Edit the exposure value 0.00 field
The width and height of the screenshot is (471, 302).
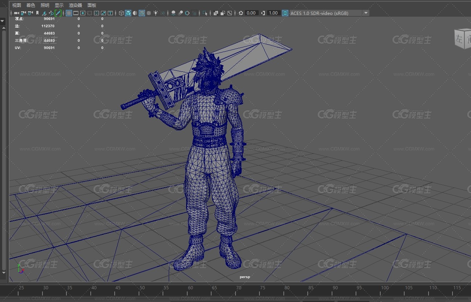(251, 13)
